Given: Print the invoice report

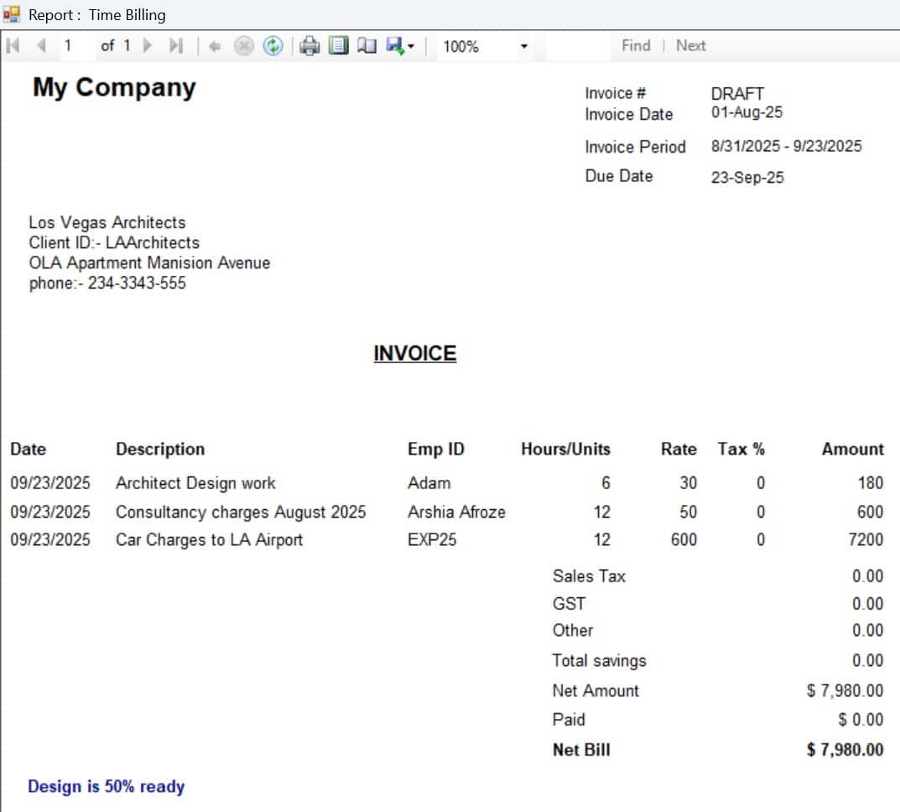Looking at the screenshot, I should pos(310,47).
